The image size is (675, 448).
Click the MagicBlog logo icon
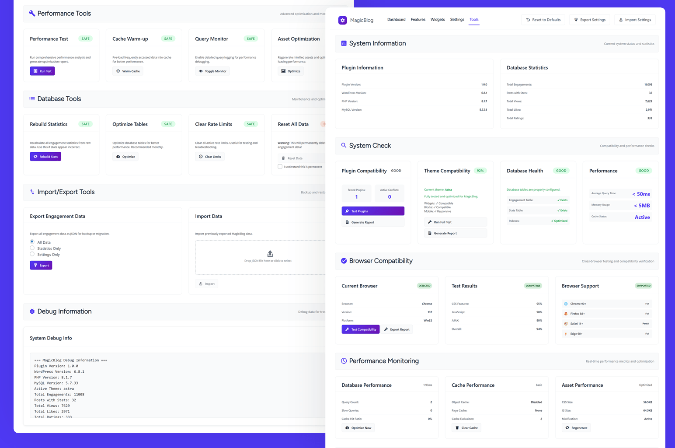(342, 20)
